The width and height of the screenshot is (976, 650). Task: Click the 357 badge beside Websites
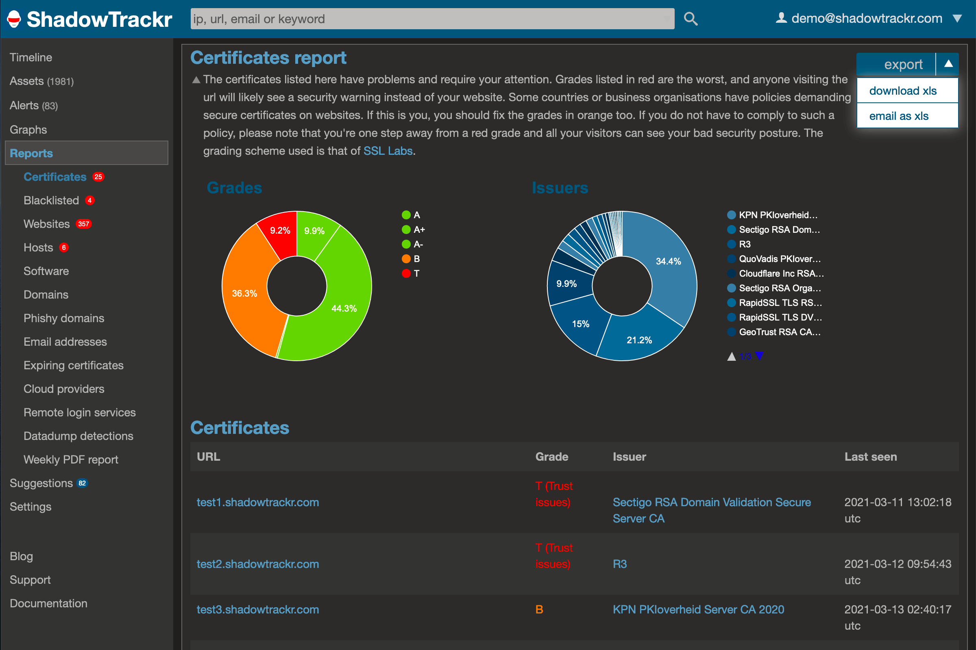(x=84, y=224)
